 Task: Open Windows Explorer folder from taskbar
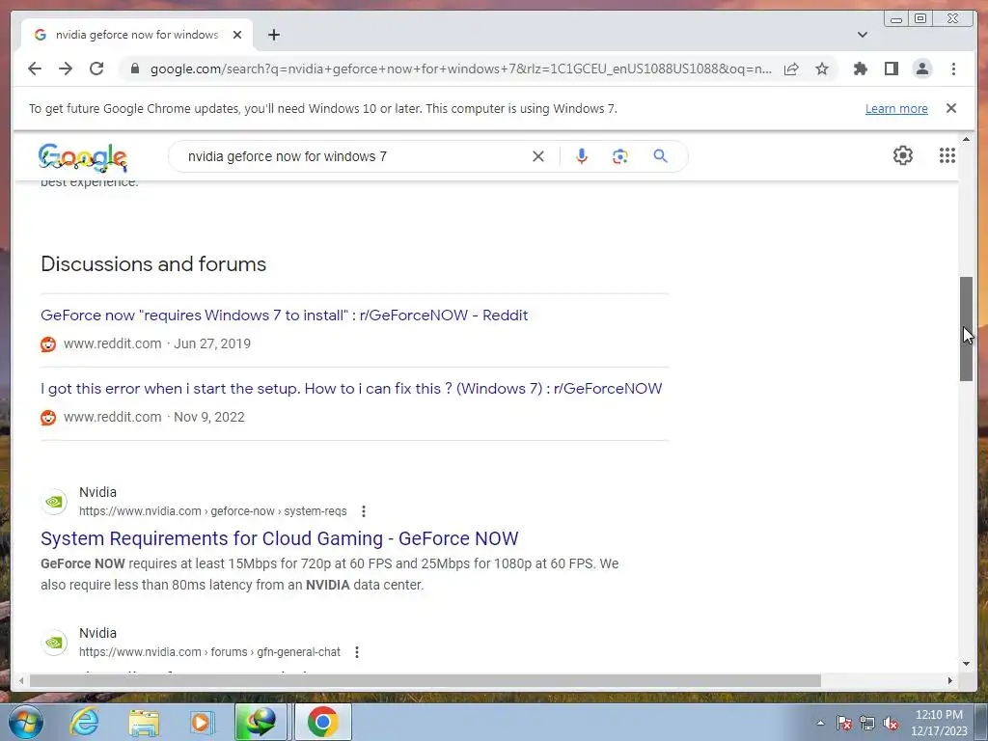(x=145, y=722)
